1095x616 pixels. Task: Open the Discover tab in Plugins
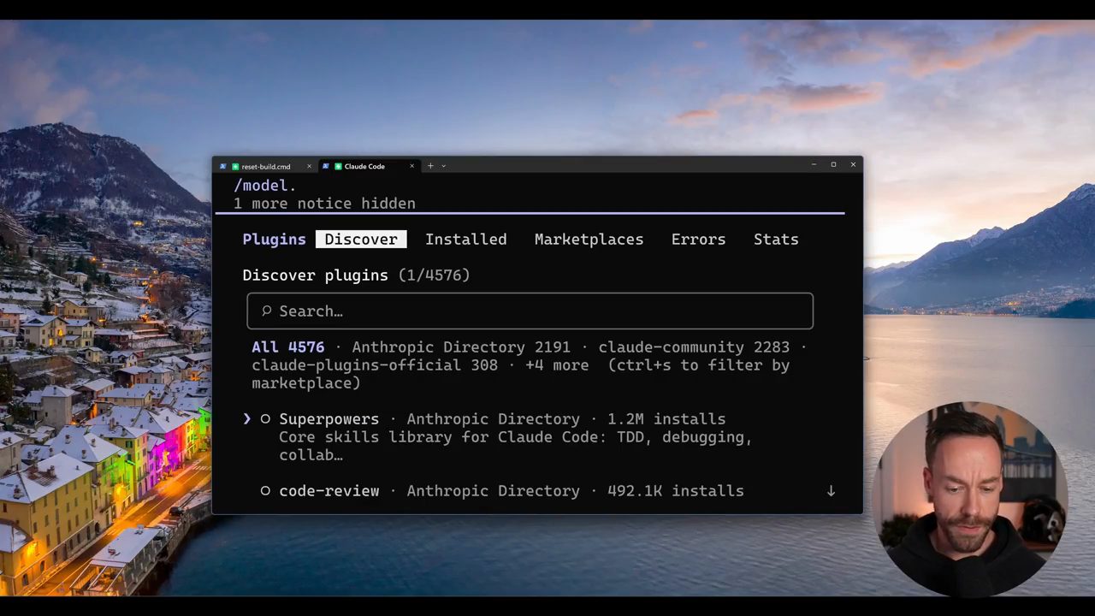[x=361, y=240]
